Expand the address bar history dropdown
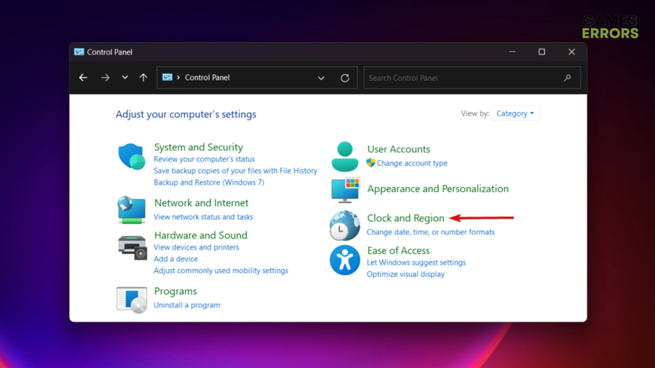Screen dimensions: 655x368 (x=321, y=78)
